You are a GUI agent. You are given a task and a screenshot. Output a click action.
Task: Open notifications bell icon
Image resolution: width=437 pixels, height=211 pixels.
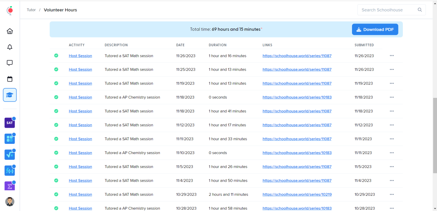pyautogui.click(x=10, y=47)
